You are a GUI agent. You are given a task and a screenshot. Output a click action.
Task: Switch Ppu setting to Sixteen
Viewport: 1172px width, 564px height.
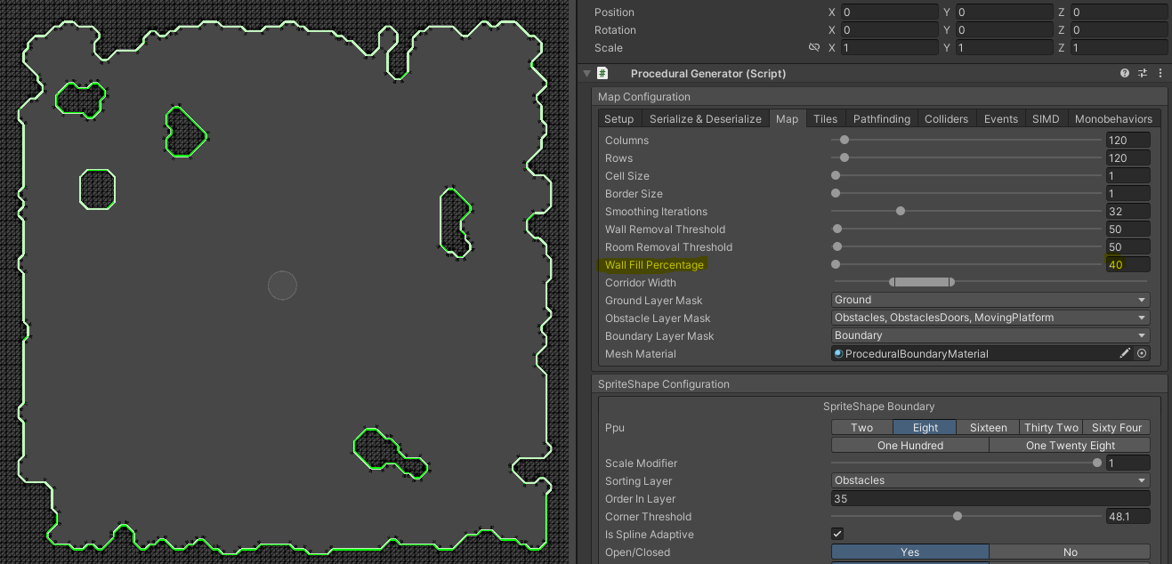(988, 427)
